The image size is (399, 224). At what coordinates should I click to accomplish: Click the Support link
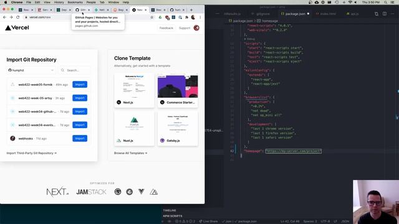185,28
